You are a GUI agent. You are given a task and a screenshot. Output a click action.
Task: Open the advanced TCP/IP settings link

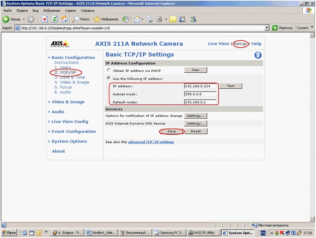click(x=151, y=142)
